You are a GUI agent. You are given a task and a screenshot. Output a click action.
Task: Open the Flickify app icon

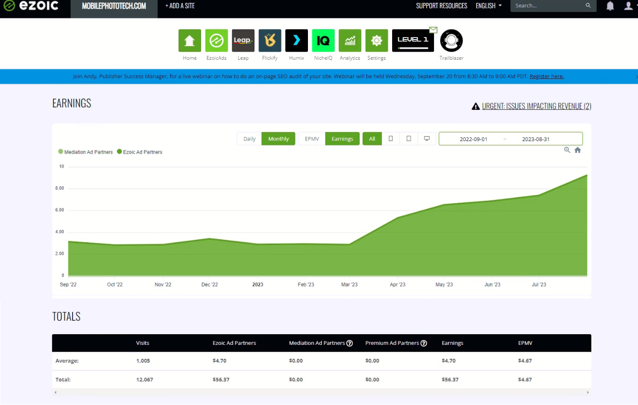(270, 40)
